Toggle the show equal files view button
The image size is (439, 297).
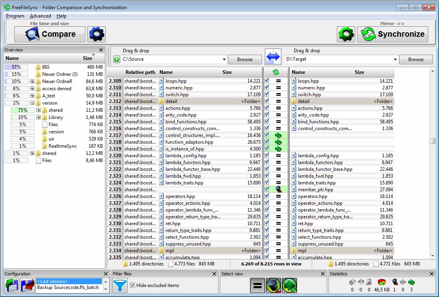coord(258,285)
